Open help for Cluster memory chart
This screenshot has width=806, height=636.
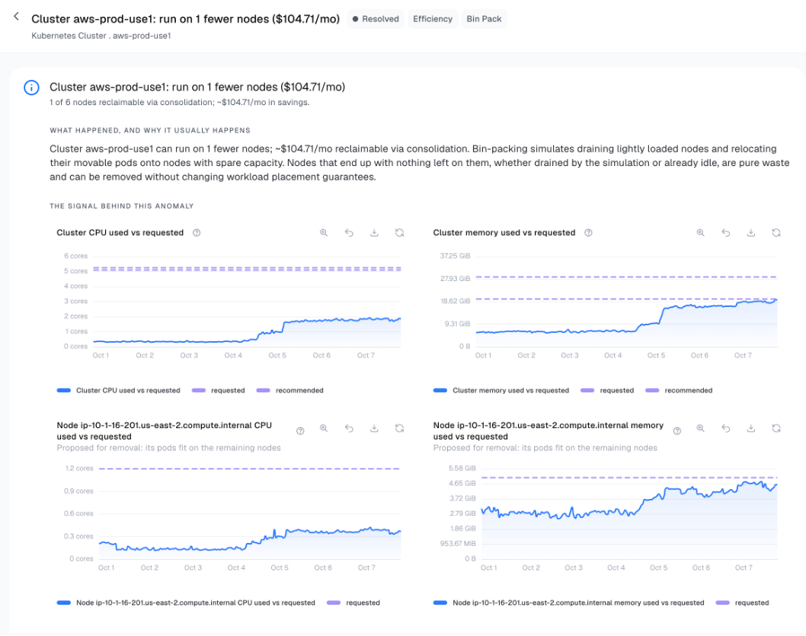pos(589,233)
